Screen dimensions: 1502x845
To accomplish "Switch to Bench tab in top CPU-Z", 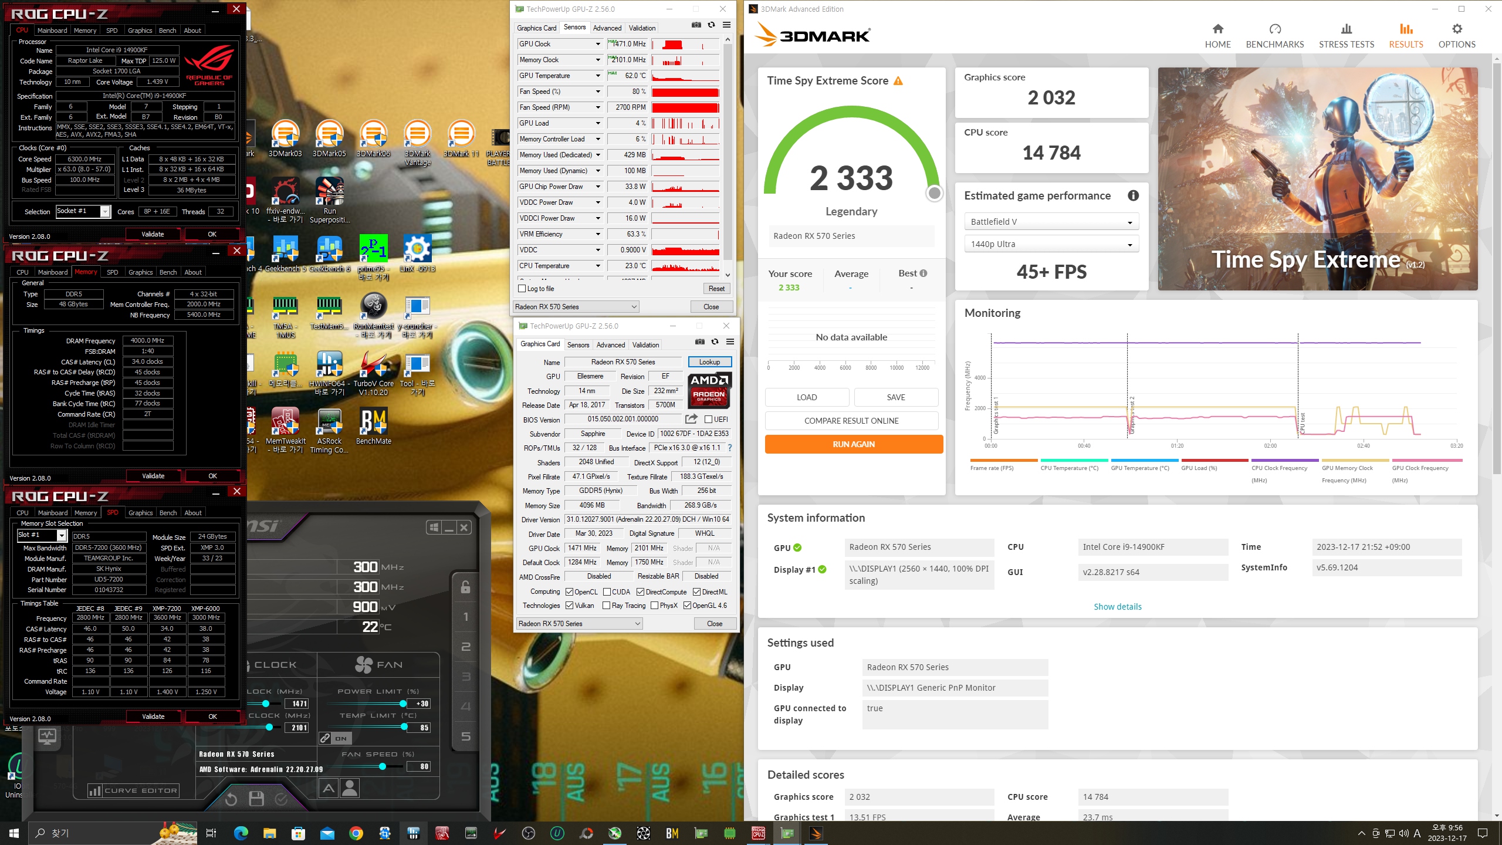I will [x=167, y=31].
